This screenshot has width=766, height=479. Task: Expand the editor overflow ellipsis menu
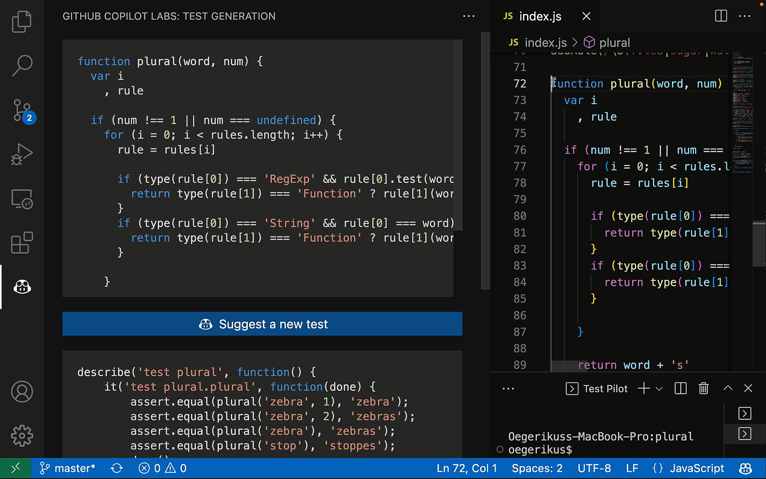coord(744,16)
